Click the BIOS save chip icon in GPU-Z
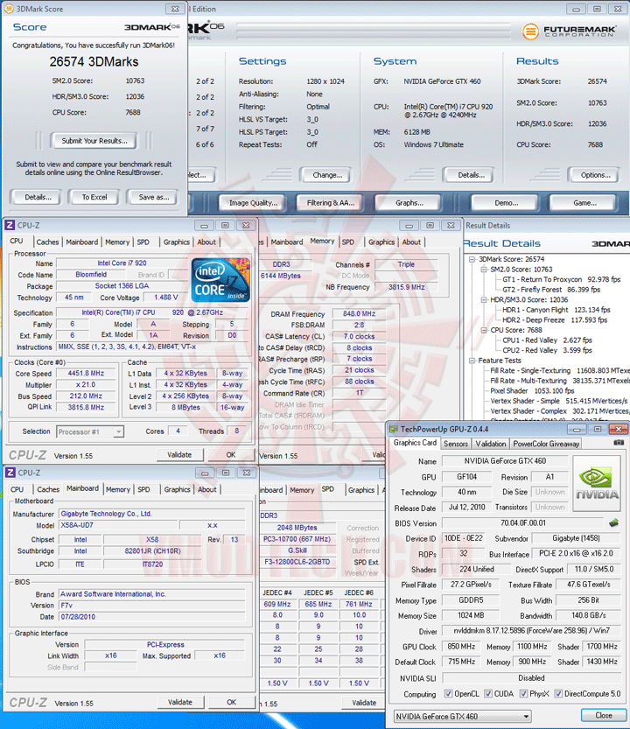Viewport: 630px width, 729px height. pyautogui.click(x=613, y=523)
